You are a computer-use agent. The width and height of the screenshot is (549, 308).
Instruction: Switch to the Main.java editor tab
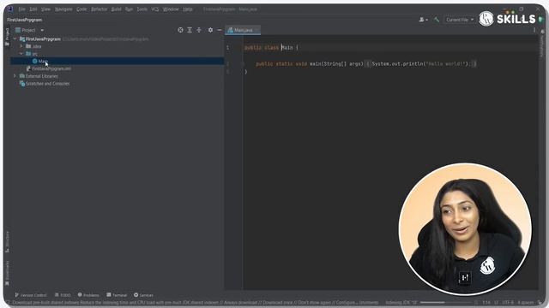243,30
